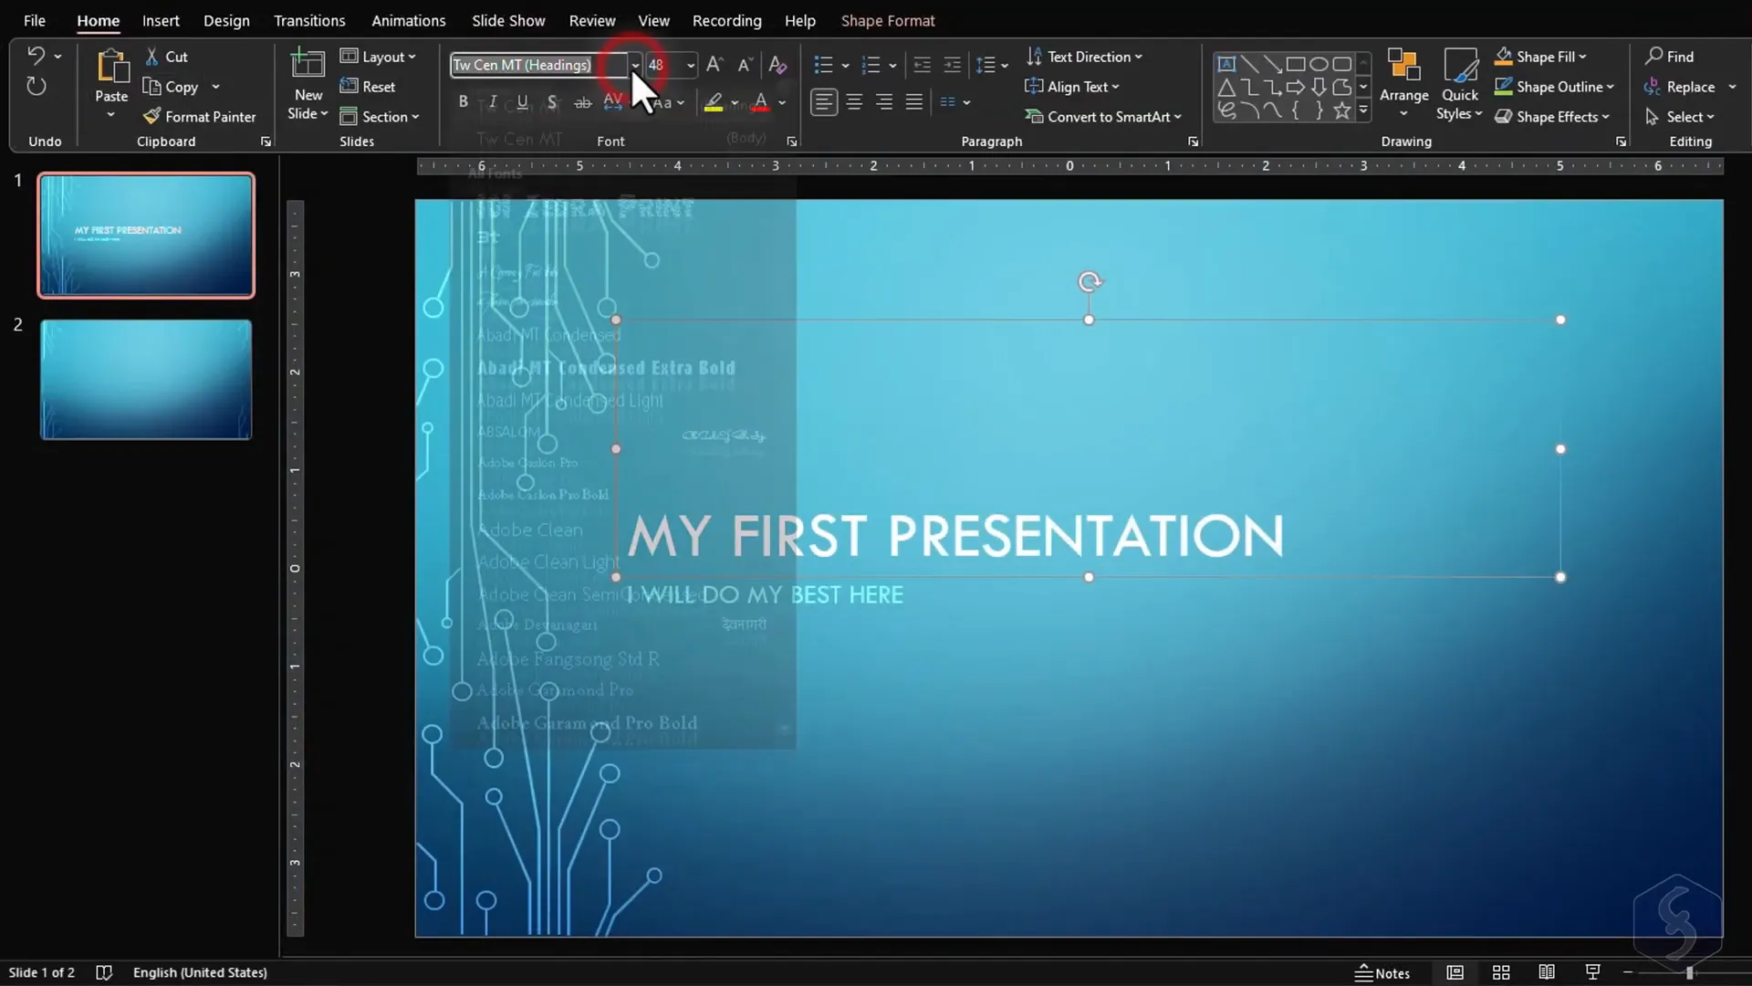Image resolution: width=1752 pixels, height=986 pixels.
Task: Select slide 2 thumbnail
Action: [146, 379]
